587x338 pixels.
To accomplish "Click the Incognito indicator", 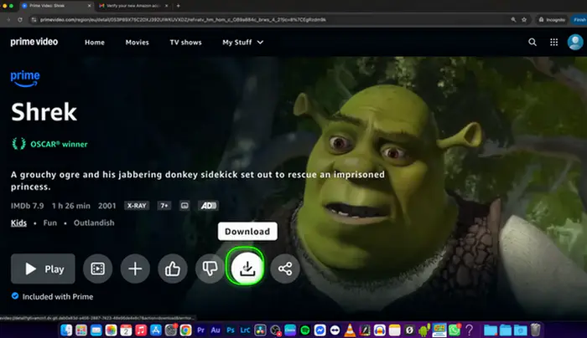I will click(552, 19).
